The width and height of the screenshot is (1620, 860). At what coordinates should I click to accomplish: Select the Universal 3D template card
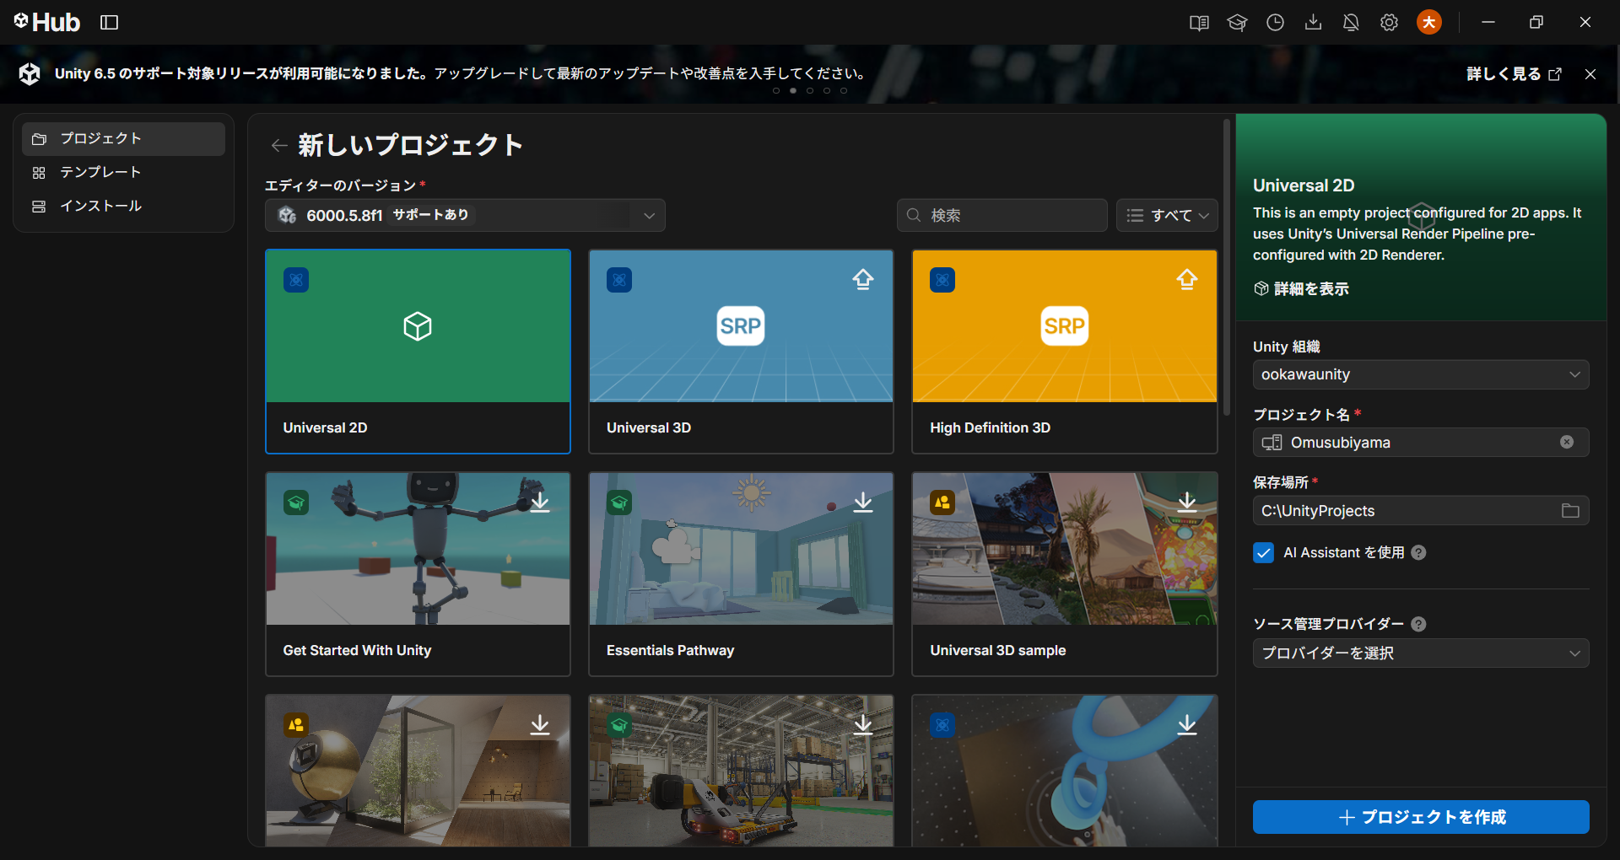click(741, 352)
